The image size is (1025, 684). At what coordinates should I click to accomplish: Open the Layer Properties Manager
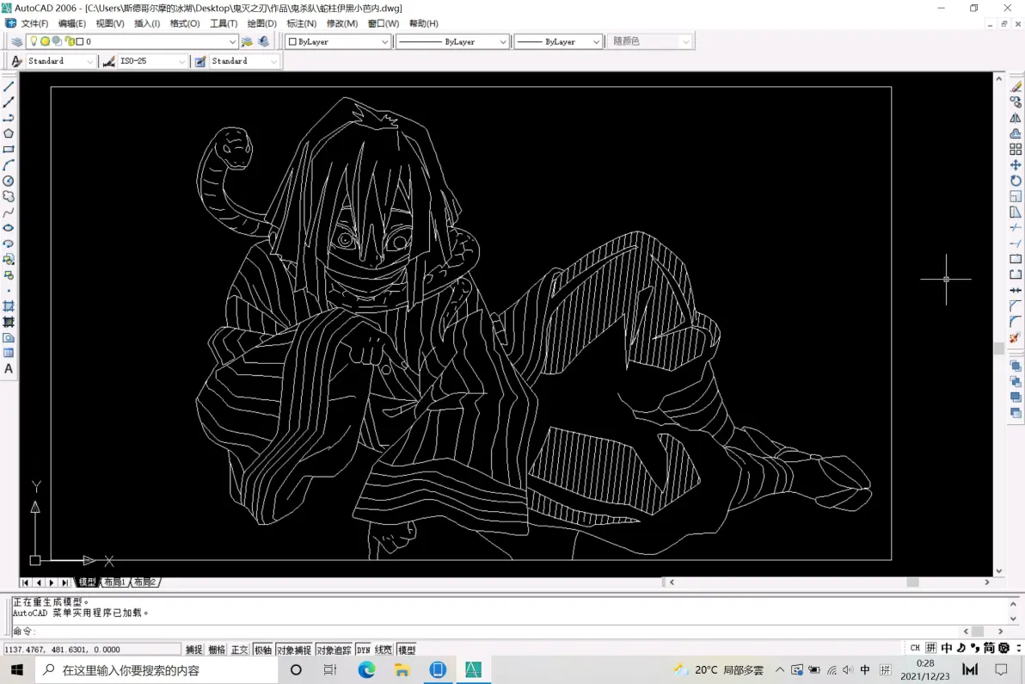[x=16, y=41]
